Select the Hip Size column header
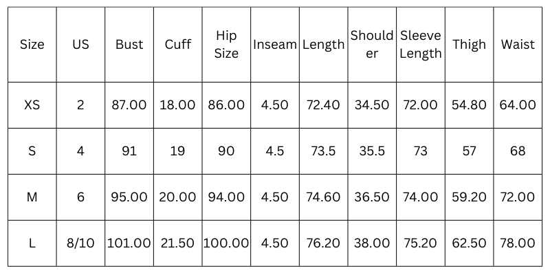Screen dimensions: 550x275 coord(226,45)
